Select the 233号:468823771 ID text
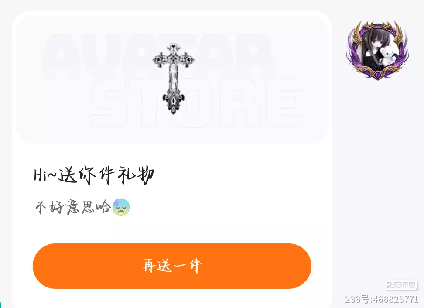This screenshot has height=308, width=424. tap(382, 299)
